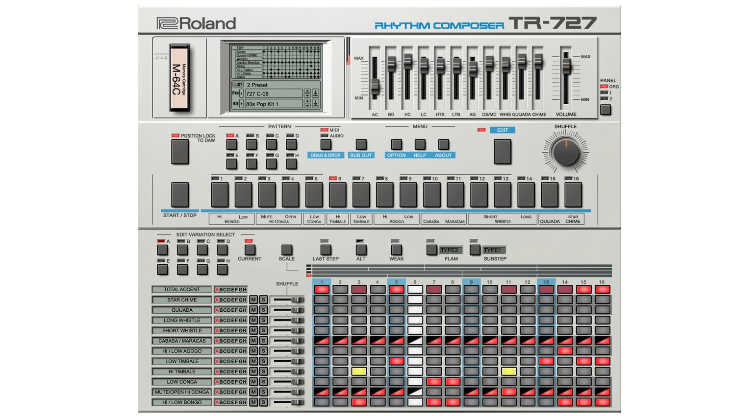The width and height of the screenshot is (755, 416).
Task: Toggle HI TIMBALE yellow step 3
Action: click(x=359, y=371)
